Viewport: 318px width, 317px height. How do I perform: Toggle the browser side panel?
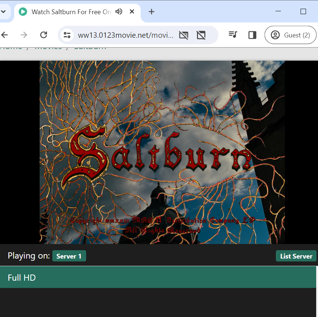(x=252, y=35)
